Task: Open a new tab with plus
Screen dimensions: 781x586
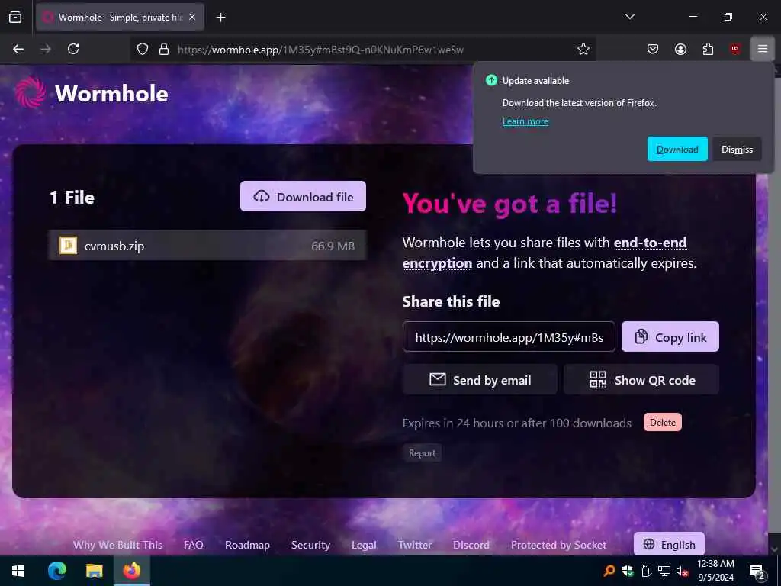Action: (x=220, y=18)
